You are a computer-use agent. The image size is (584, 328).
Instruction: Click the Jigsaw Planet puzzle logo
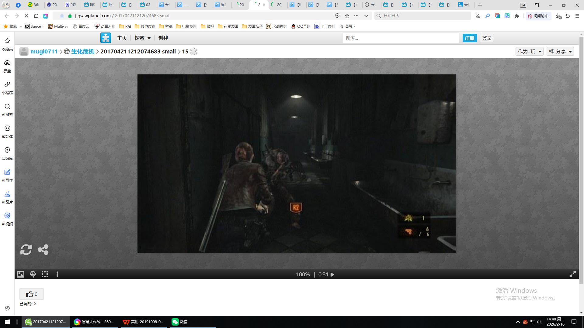pos(106,38)
